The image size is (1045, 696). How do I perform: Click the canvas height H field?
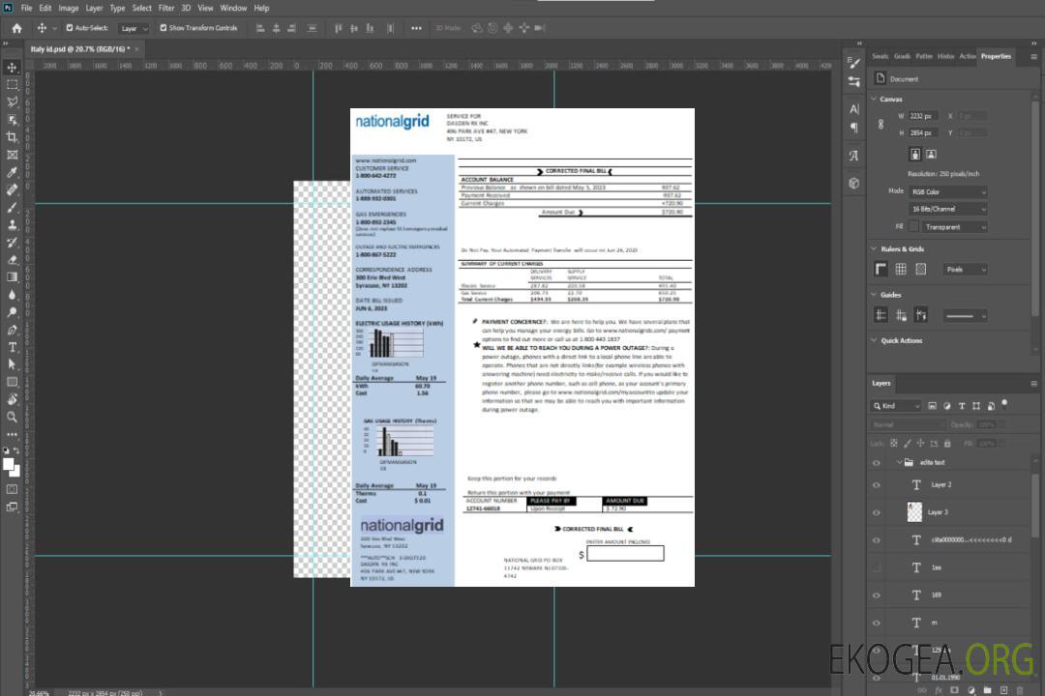coord(922,132)
